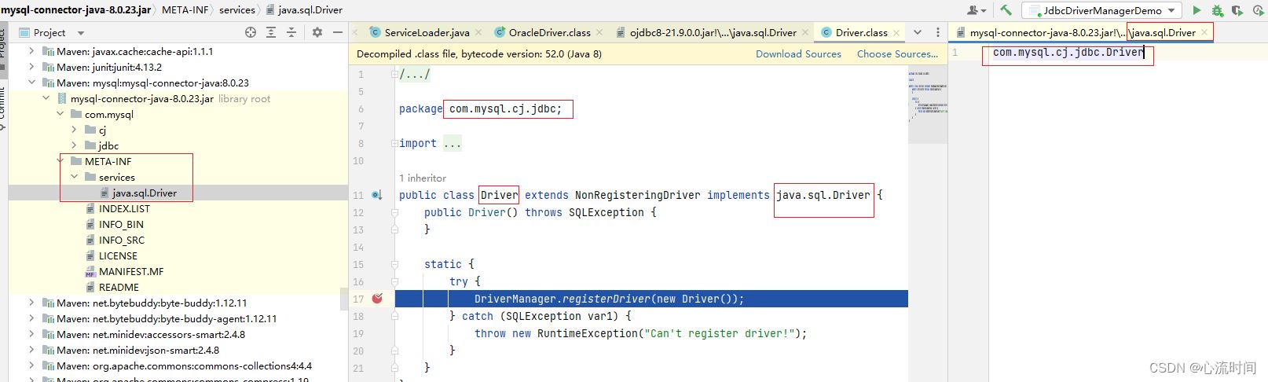The height and width of the screenshot is (382, 1268).
Task: Click Choose Sources... link
Action: [x=897, y=53]
